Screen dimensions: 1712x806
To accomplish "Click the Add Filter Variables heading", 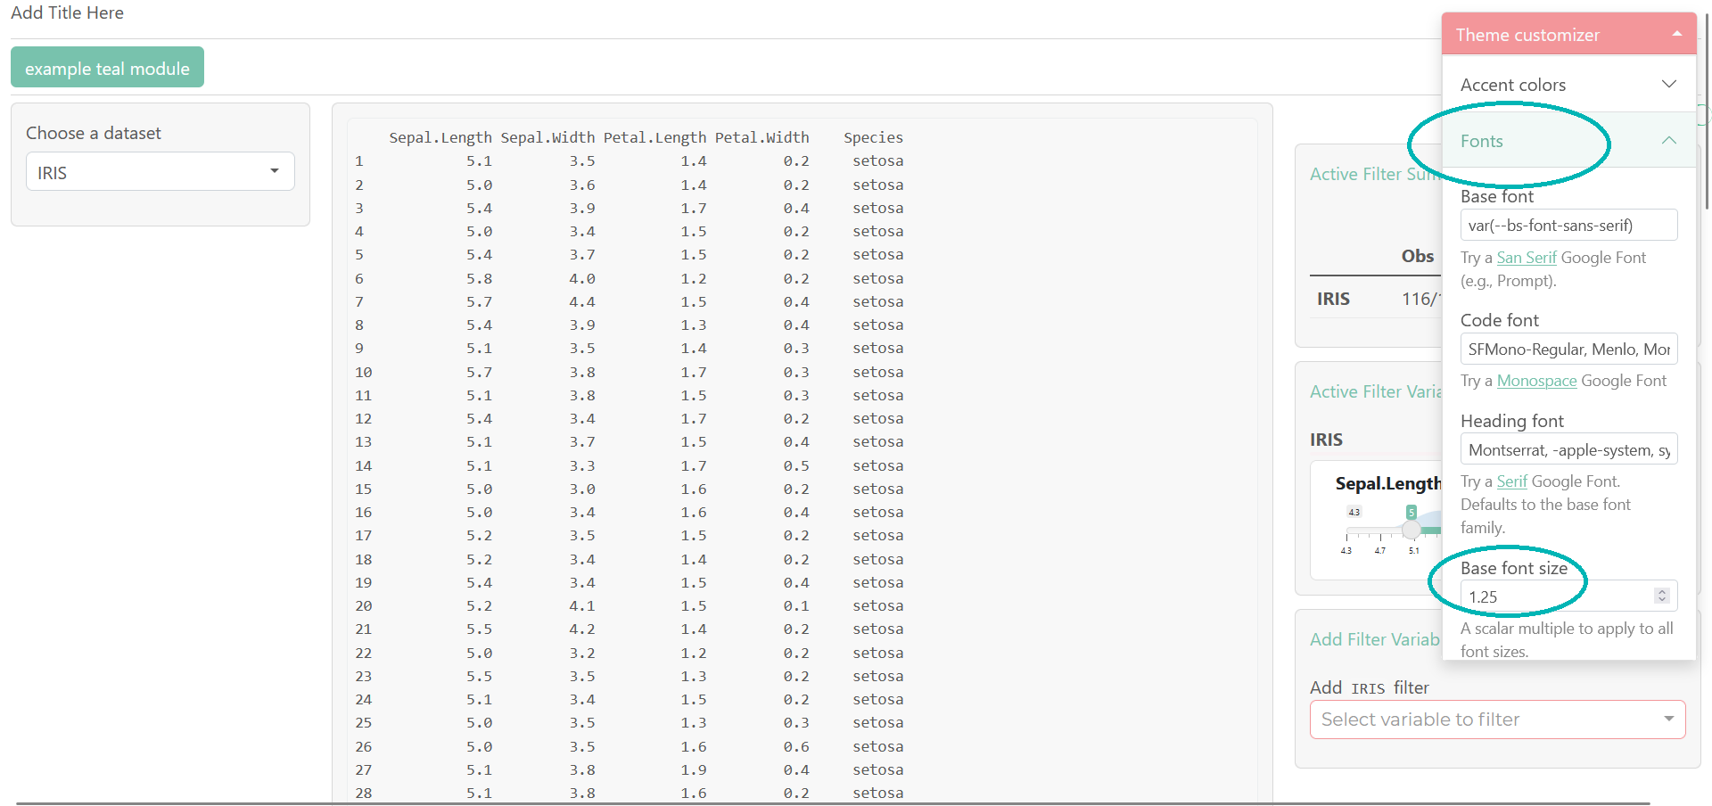I will pyautogui.click(x=1374, y=639).
